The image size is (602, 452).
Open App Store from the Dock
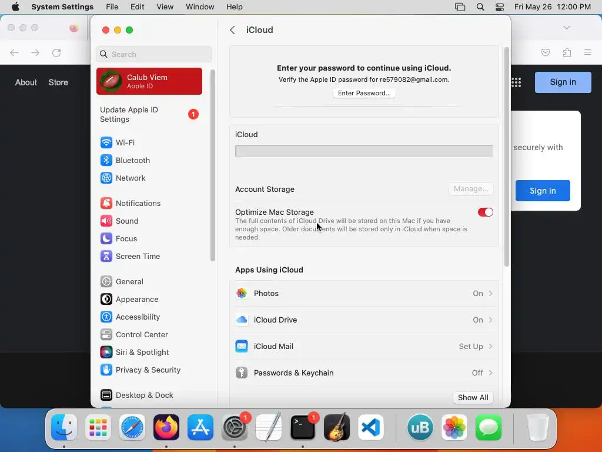(200, 427)
